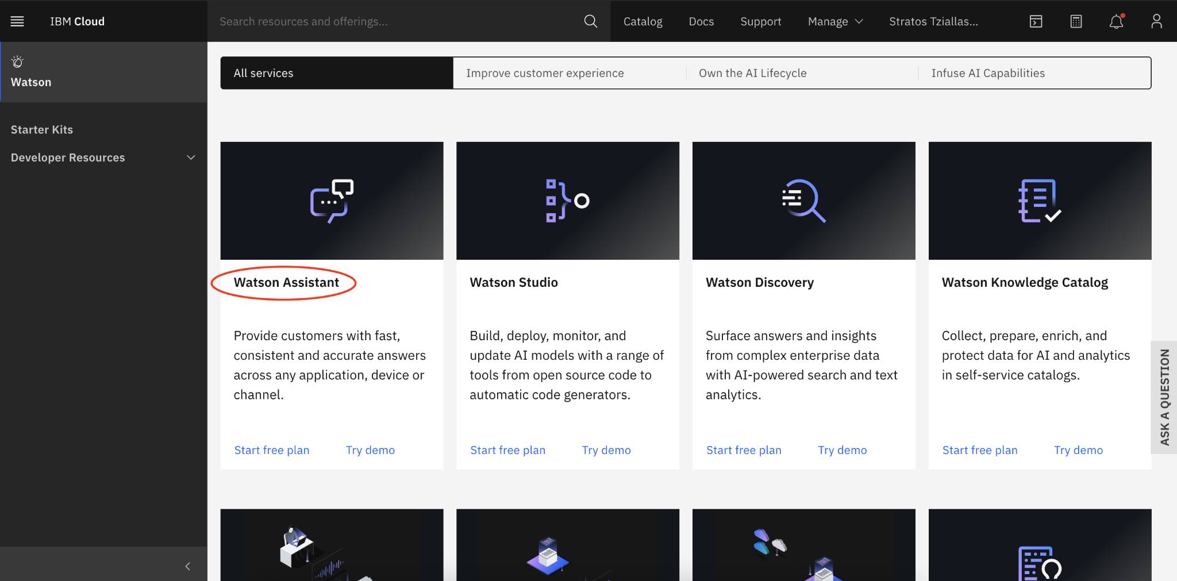This screenshot has width=1177, height=581.
Task: Click the Watson Assistant title
Action: pyautogui.click(x=286, y=282)
